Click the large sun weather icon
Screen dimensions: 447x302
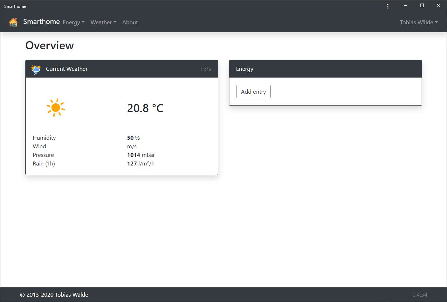click(x=55, y=108)
